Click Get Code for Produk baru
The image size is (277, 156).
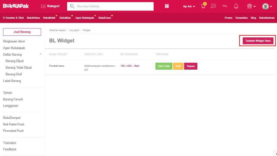click(x=164, y=66)
